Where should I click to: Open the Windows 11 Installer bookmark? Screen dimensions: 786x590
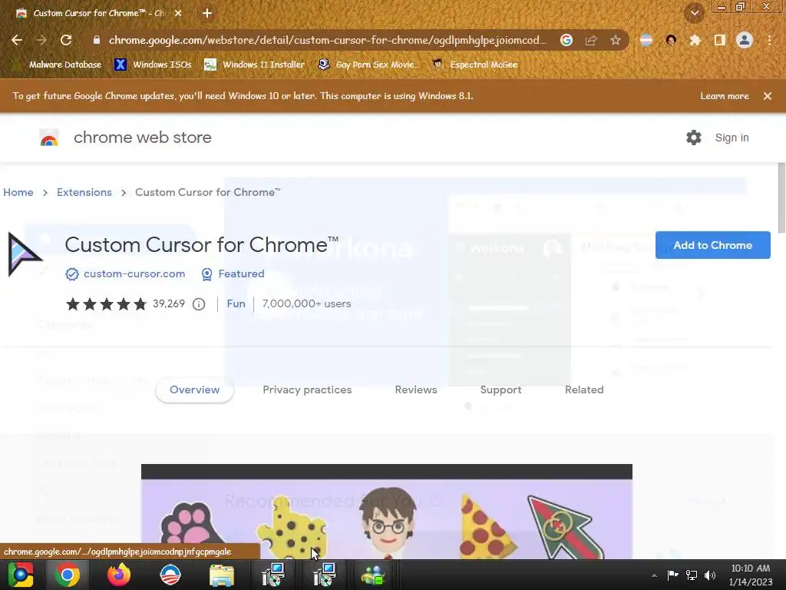tap(255, 65)
